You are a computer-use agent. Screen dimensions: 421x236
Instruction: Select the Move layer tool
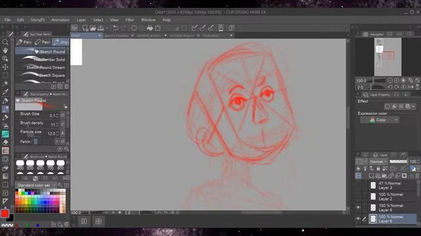tap(5, 67)
